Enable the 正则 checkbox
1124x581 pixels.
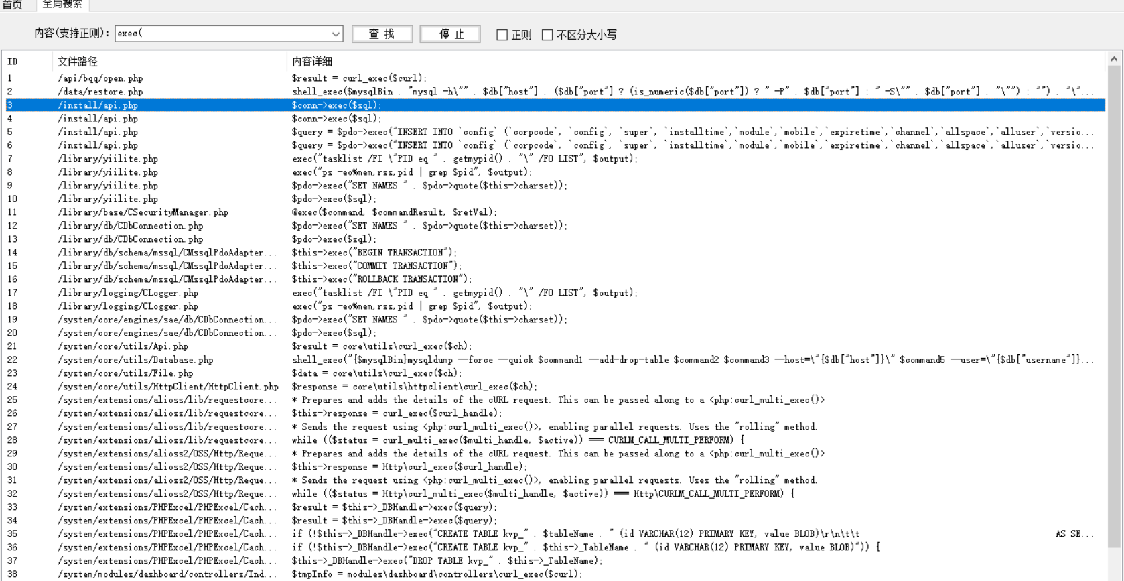click(502, 35)
